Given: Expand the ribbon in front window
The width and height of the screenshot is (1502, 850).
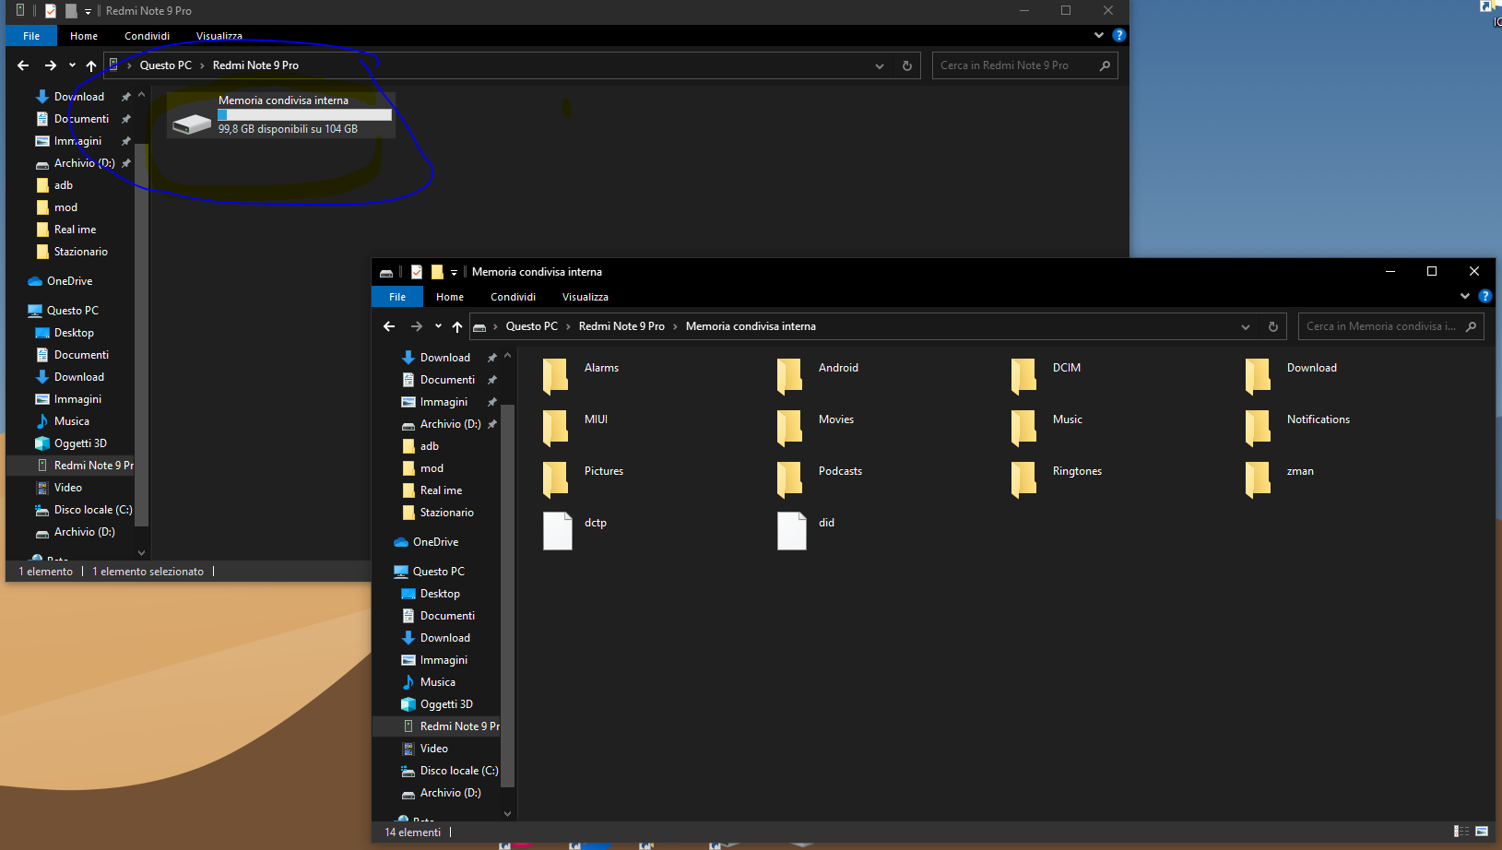Looking at the screenshot, I should pos(1465,296).
